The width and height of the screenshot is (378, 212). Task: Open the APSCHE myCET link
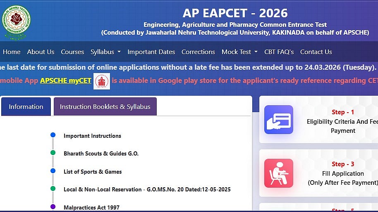(x=65, y=80)
